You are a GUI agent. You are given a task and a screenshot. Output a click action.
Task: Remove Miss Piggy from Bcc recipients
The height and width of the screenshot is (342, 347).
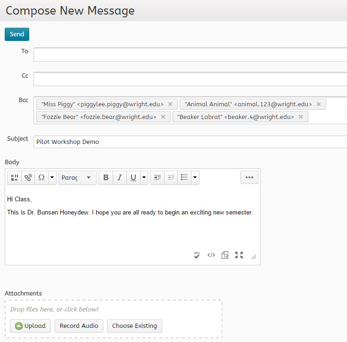pos(170,104)
